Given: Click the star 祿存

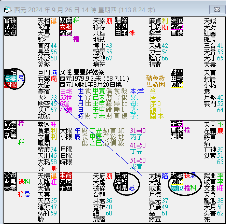Looking at the screenshot, I should point(99,27).
